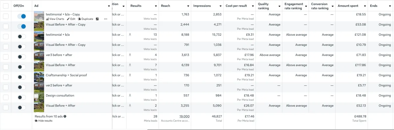
Task: Click download leads icon for Craftsmanship + Social proof
Action: point(130,75)
